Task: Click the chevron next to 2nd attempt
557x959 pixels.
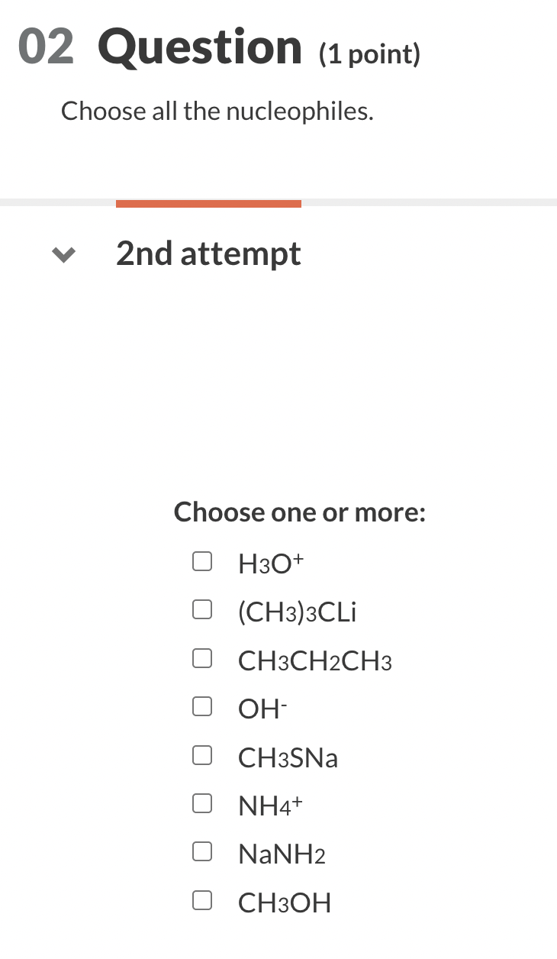Action: click(63, 254)
